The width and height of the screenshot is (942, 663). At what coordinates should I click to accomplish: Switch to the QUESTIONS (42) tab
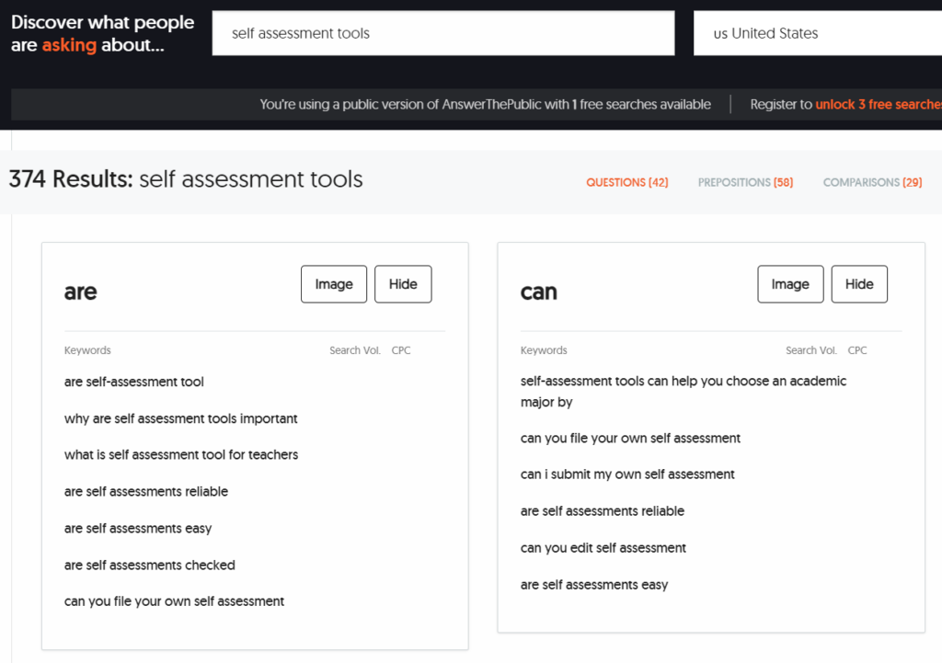coord(627,183)
